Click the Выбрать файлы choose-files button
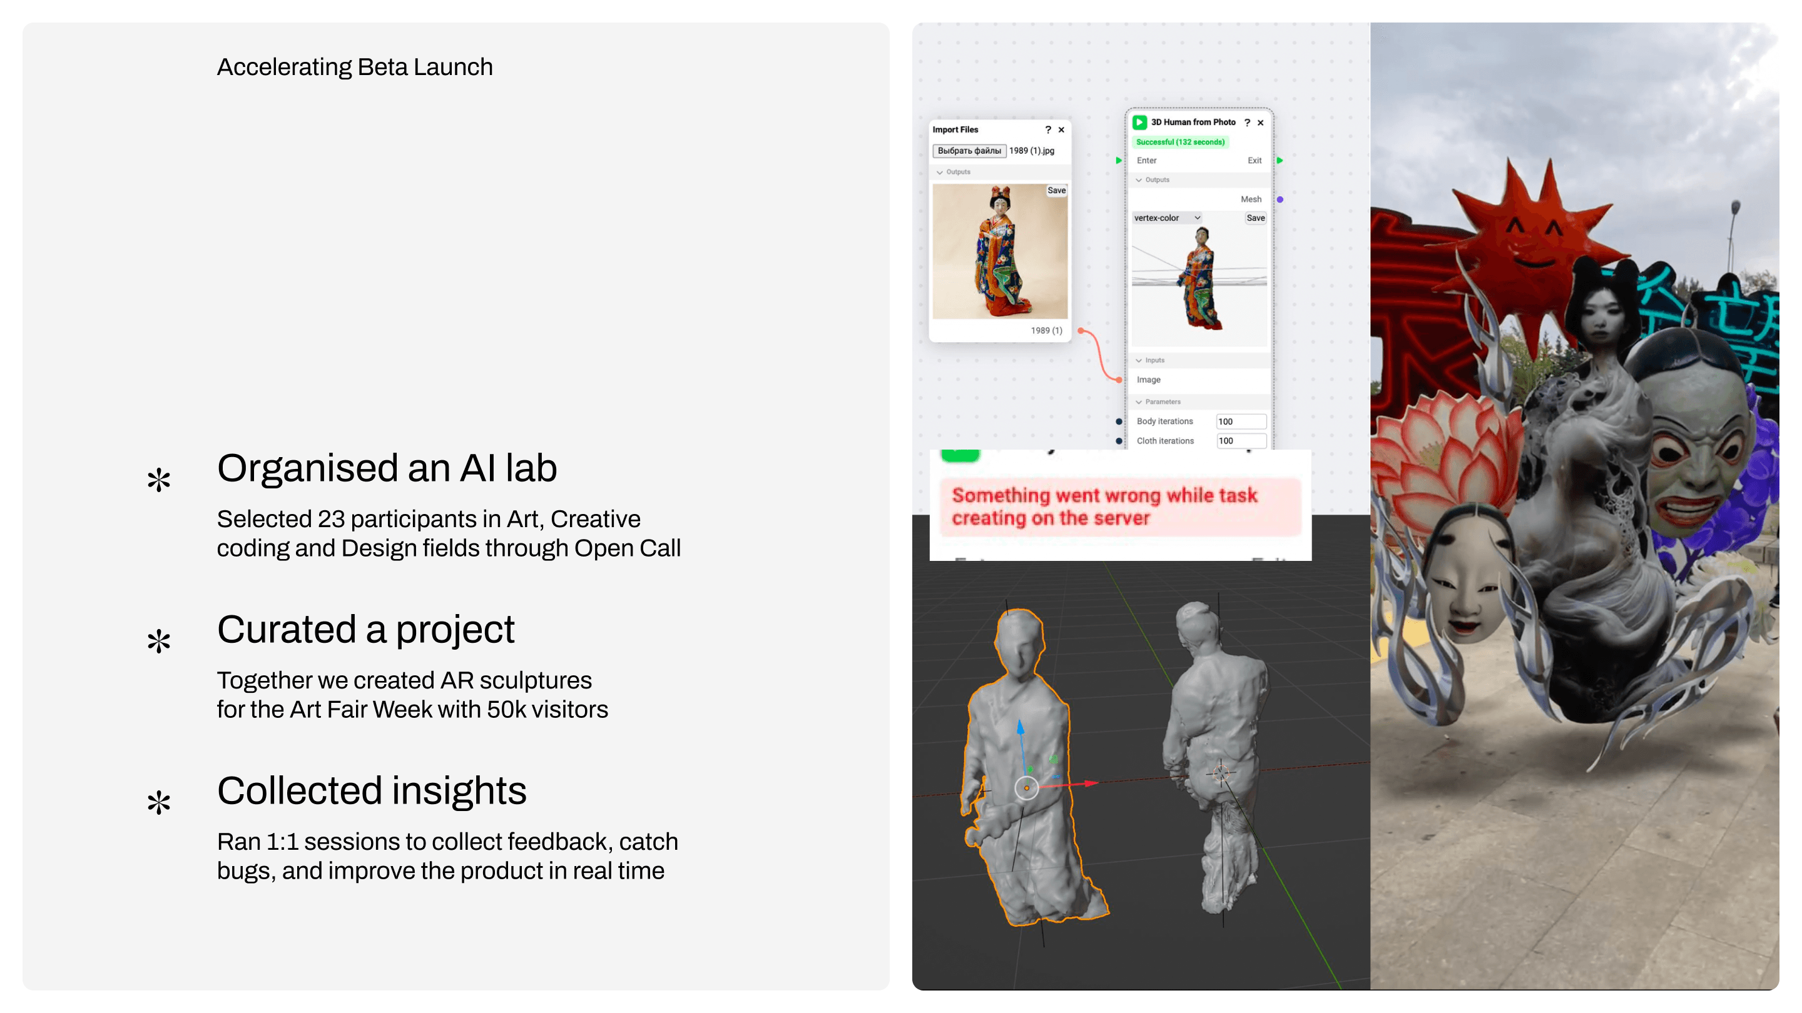 tap(969, 151)
